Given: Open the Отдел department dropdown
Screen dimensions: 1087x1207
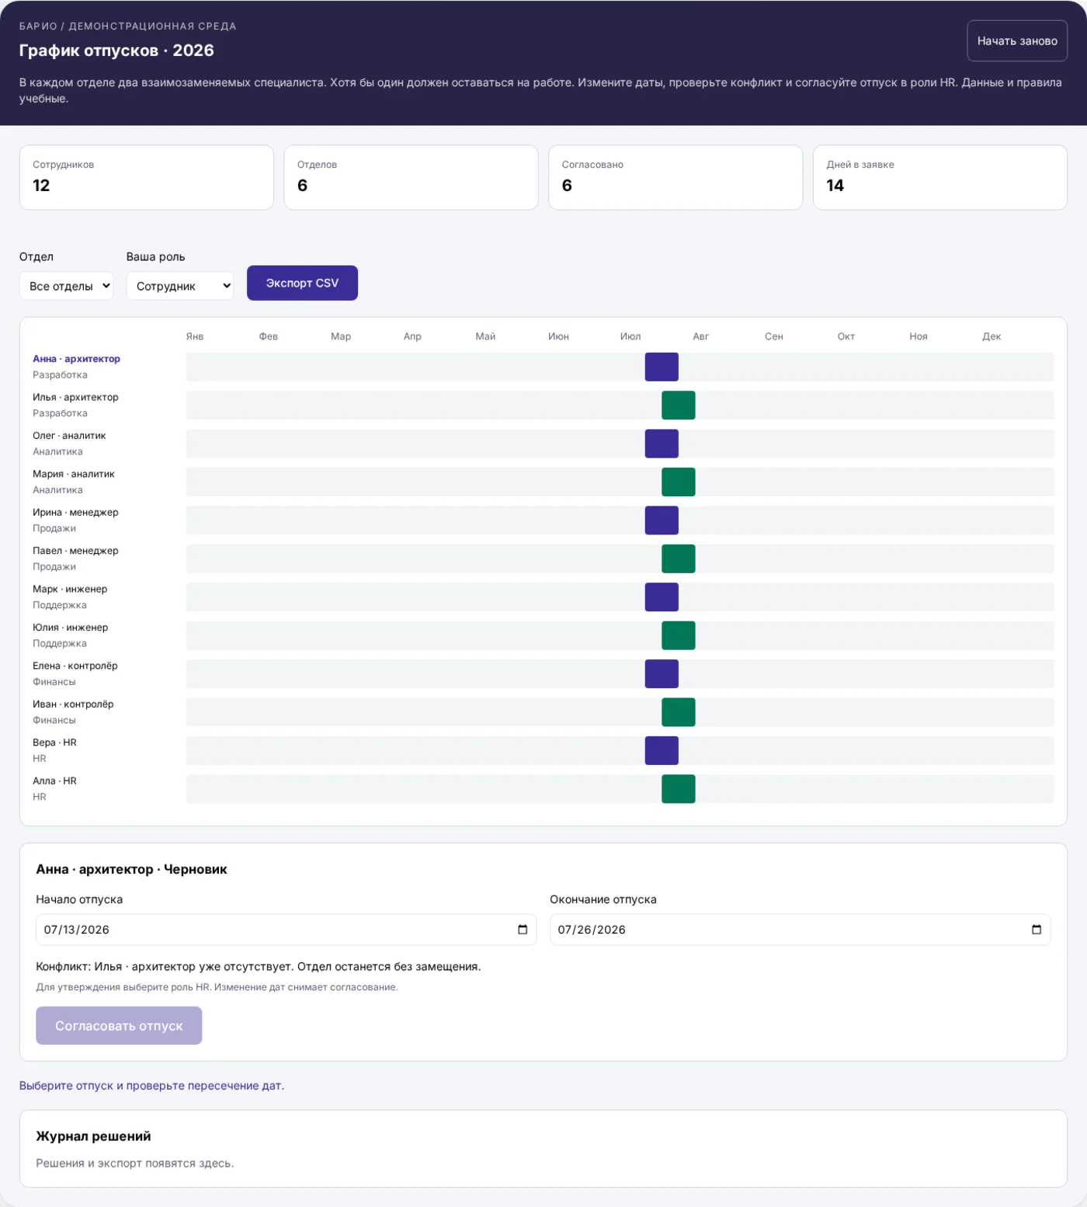Looking at the screenshot, I should pyautogui.click(x=66, y=286).
